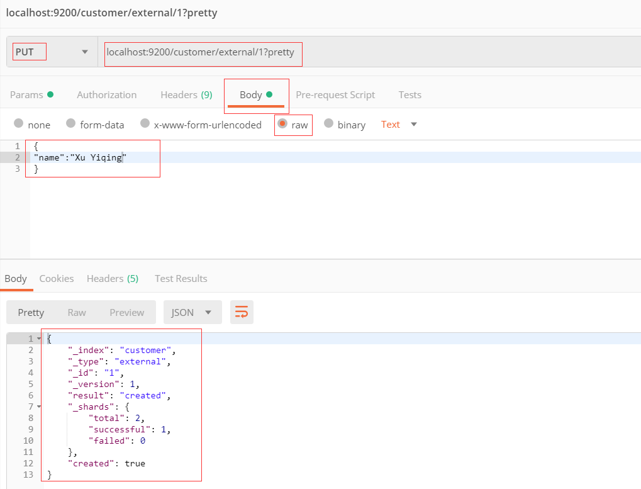Viewport: 641px width, 489px height.
Task: Click the "successful": 1 response line
Action: click(x=129, y=430)
